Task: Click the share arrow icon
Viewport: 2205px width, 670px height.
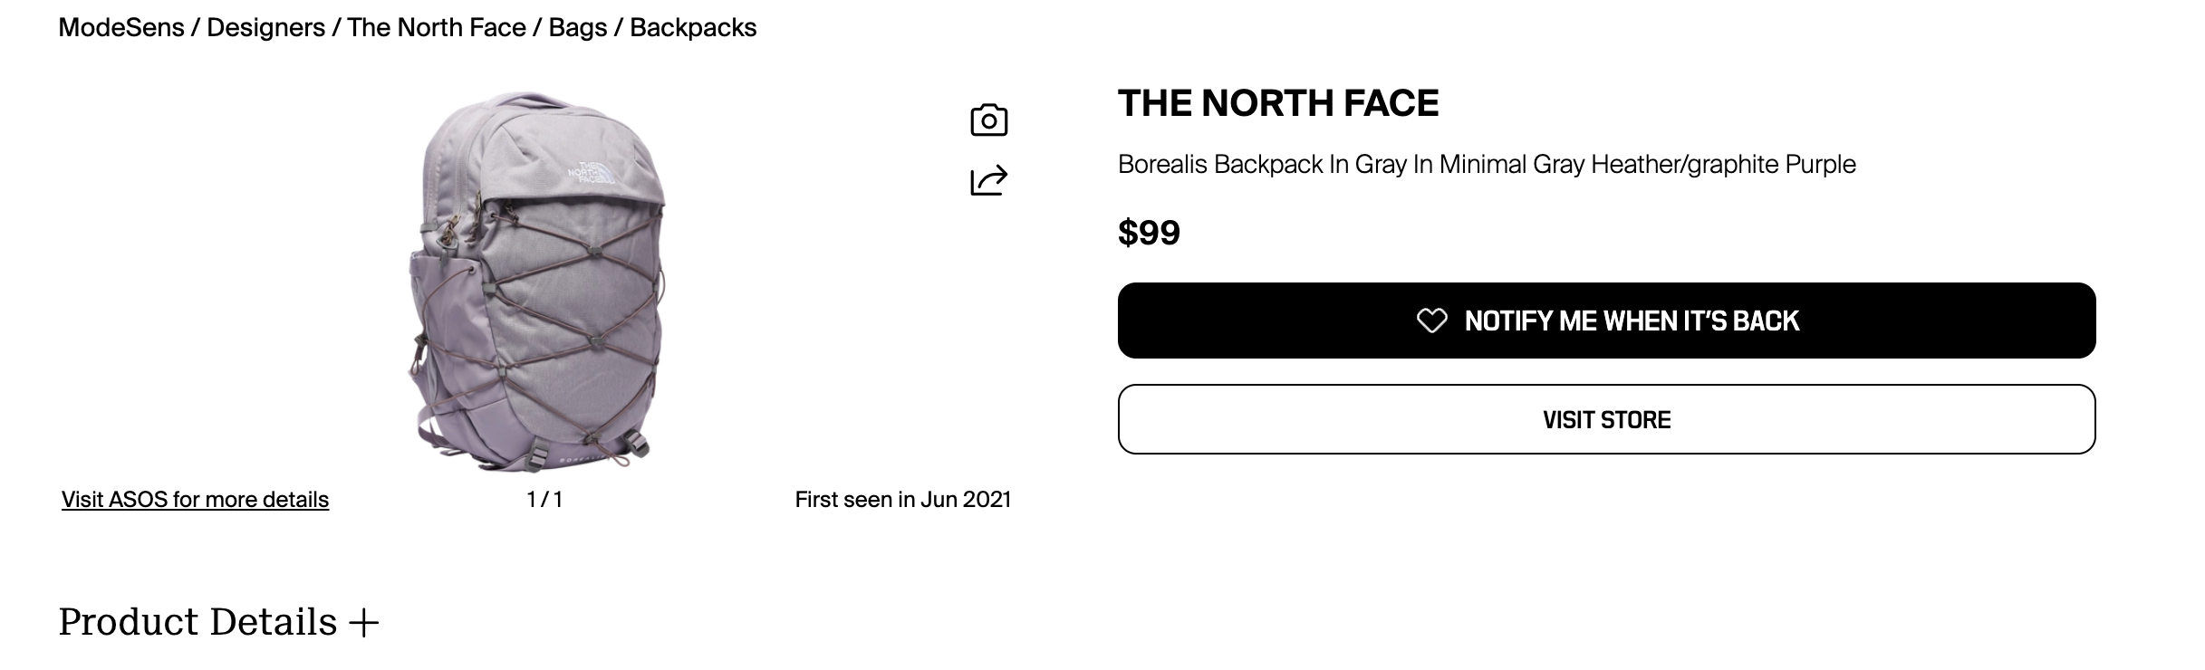Action: [988, 180]
